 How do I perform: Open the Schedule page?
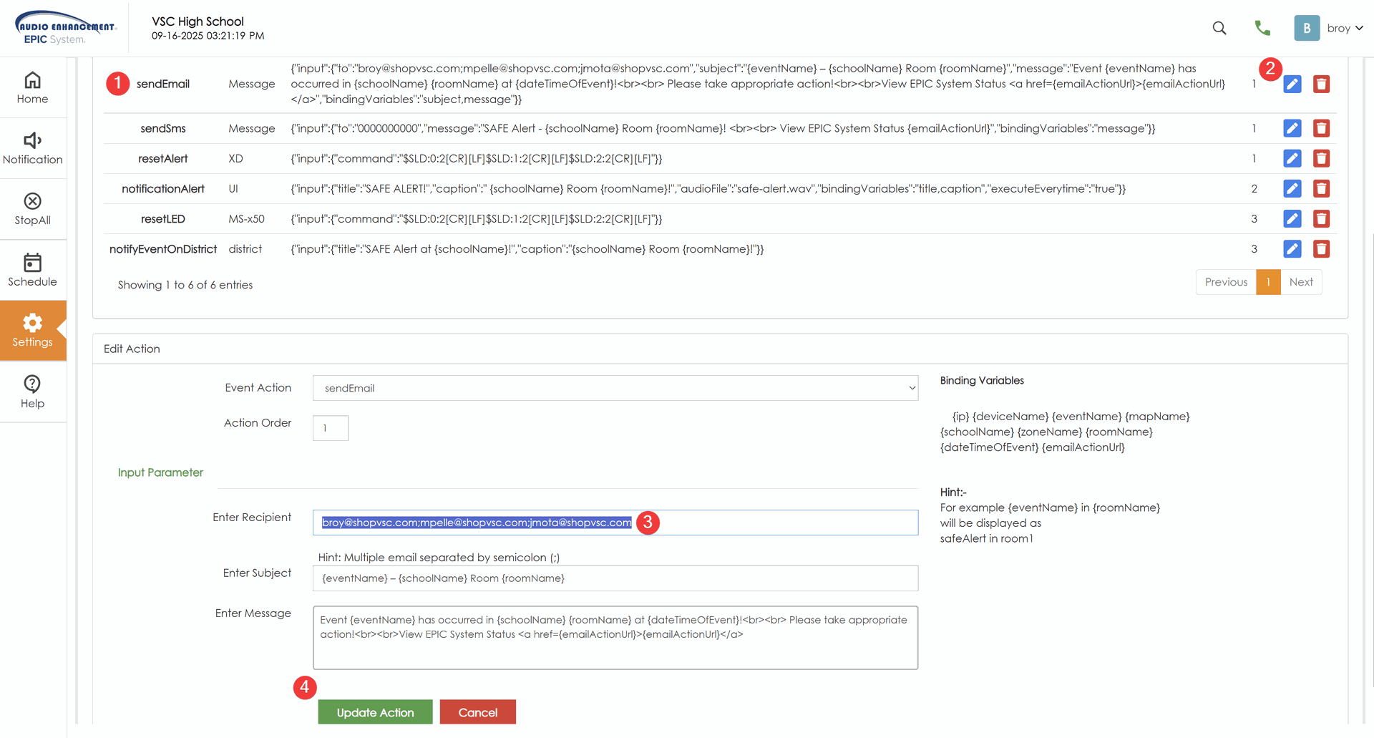(x=32, y=271)
